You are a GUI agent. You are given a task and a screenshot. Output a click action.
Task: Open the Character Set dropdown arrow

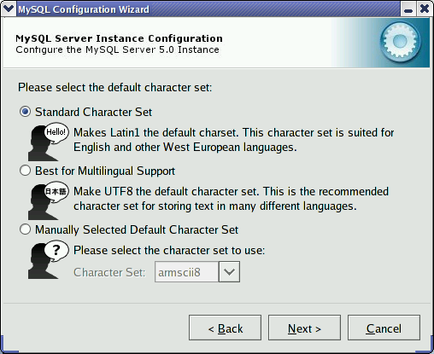click(229, 272)
